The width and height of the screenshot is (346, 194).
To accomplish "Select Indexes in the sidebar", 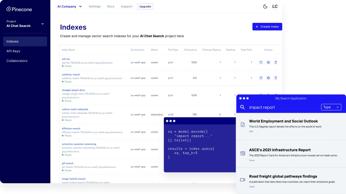I will click(x=25, y=41).
